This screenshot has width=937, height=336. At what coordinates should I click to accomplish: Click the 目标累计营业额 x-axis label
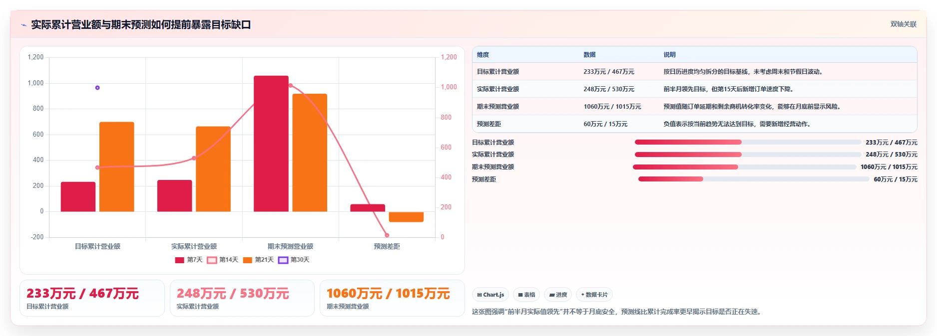[x=97, y=246]
